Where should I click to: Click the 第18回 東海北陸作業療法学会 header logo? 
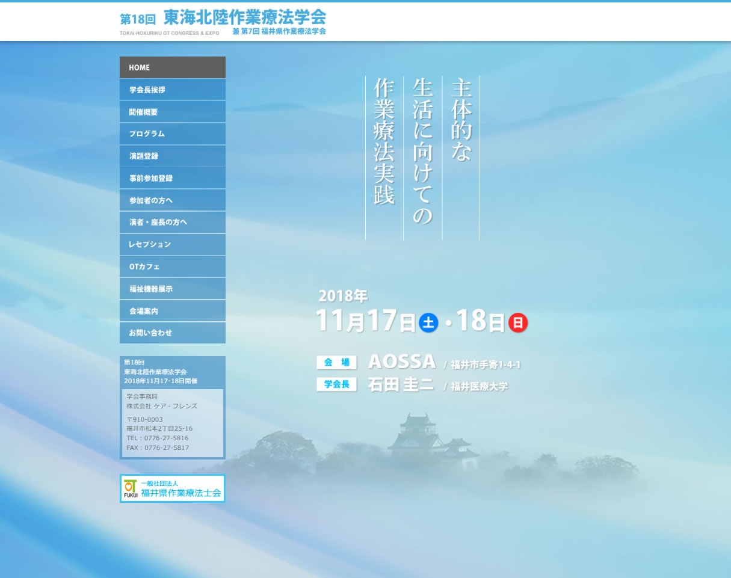tap(223, 22)
